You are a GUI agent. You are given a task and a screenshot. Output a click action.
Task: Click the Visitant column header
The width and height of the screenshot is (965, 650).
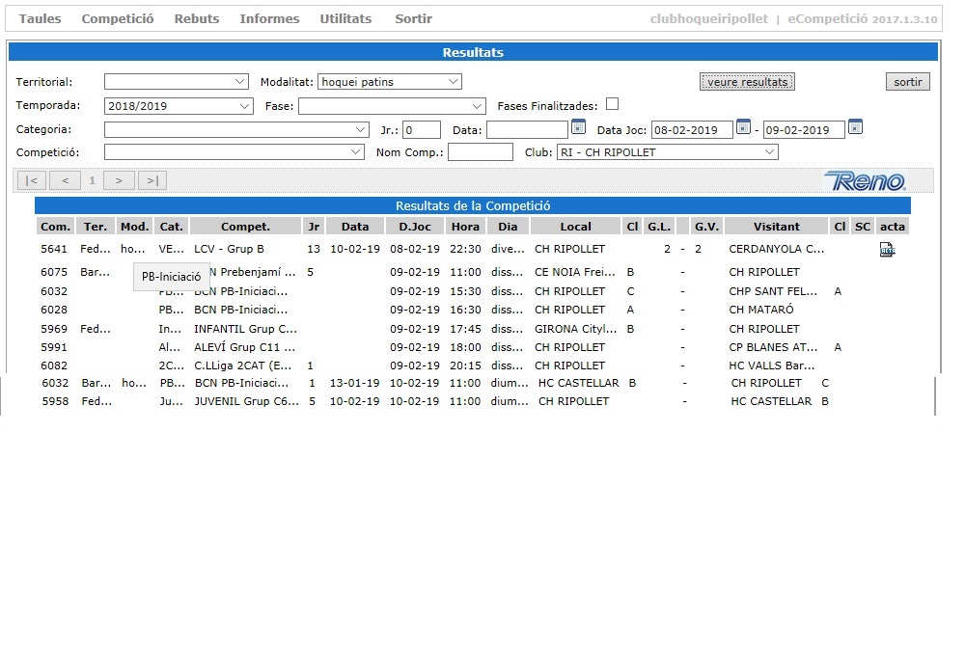click(x=777, y=227)
